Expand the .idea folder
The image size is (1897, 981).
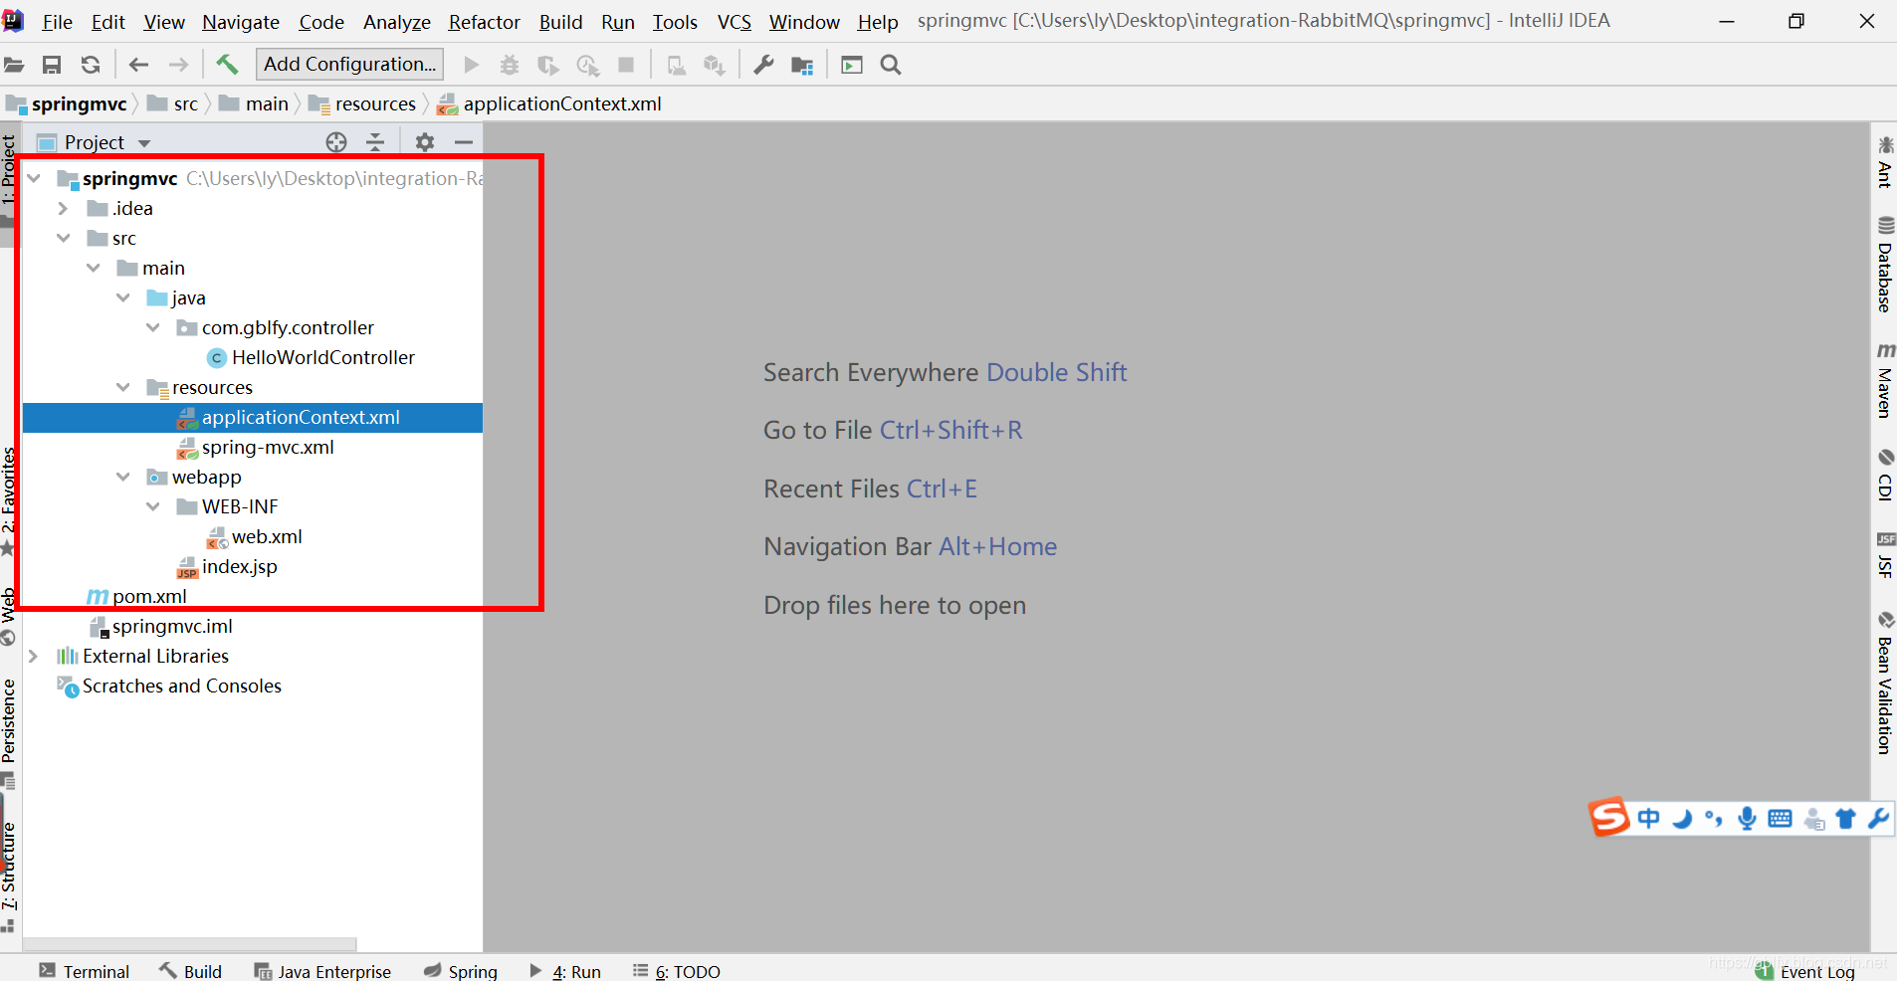click(64, 209)
